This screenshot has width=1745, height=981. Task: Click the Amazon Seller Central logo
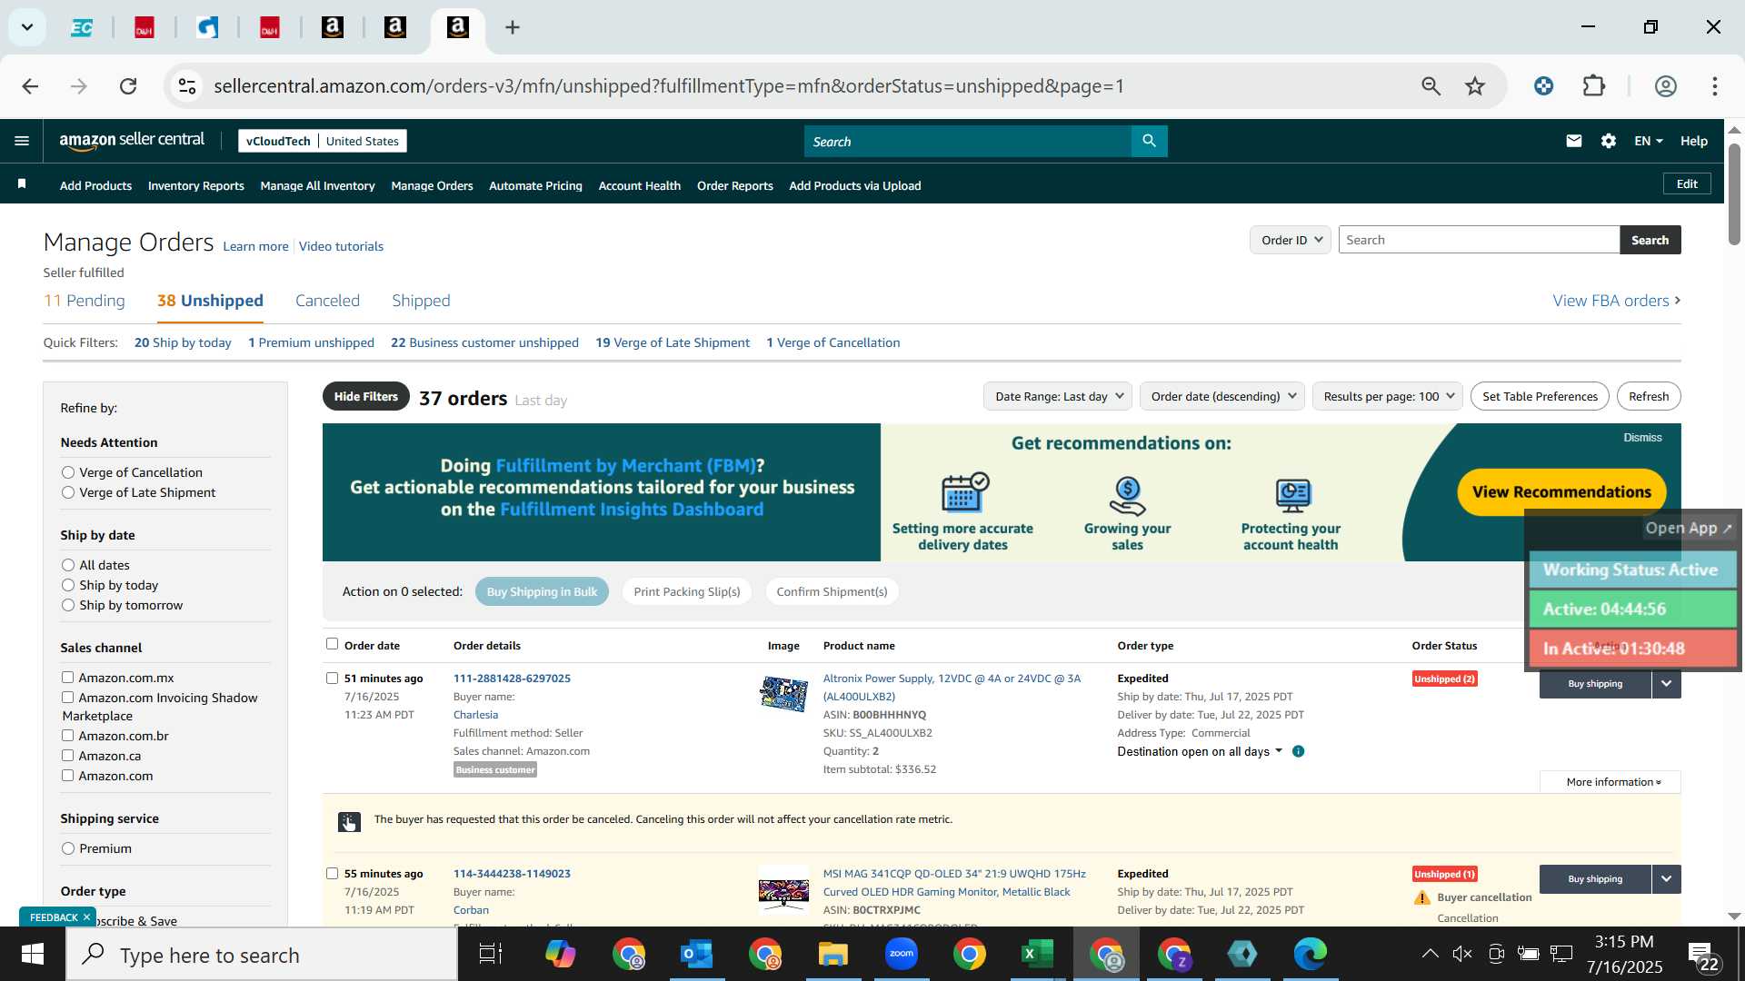pyautogui.click(x=132, y=140)
